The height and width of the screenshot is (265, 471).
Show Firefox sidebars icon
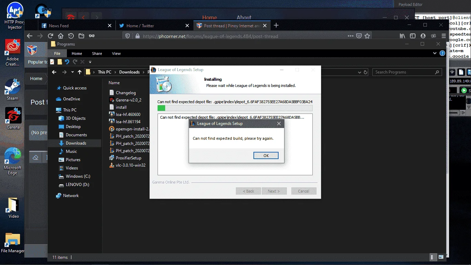413,36
